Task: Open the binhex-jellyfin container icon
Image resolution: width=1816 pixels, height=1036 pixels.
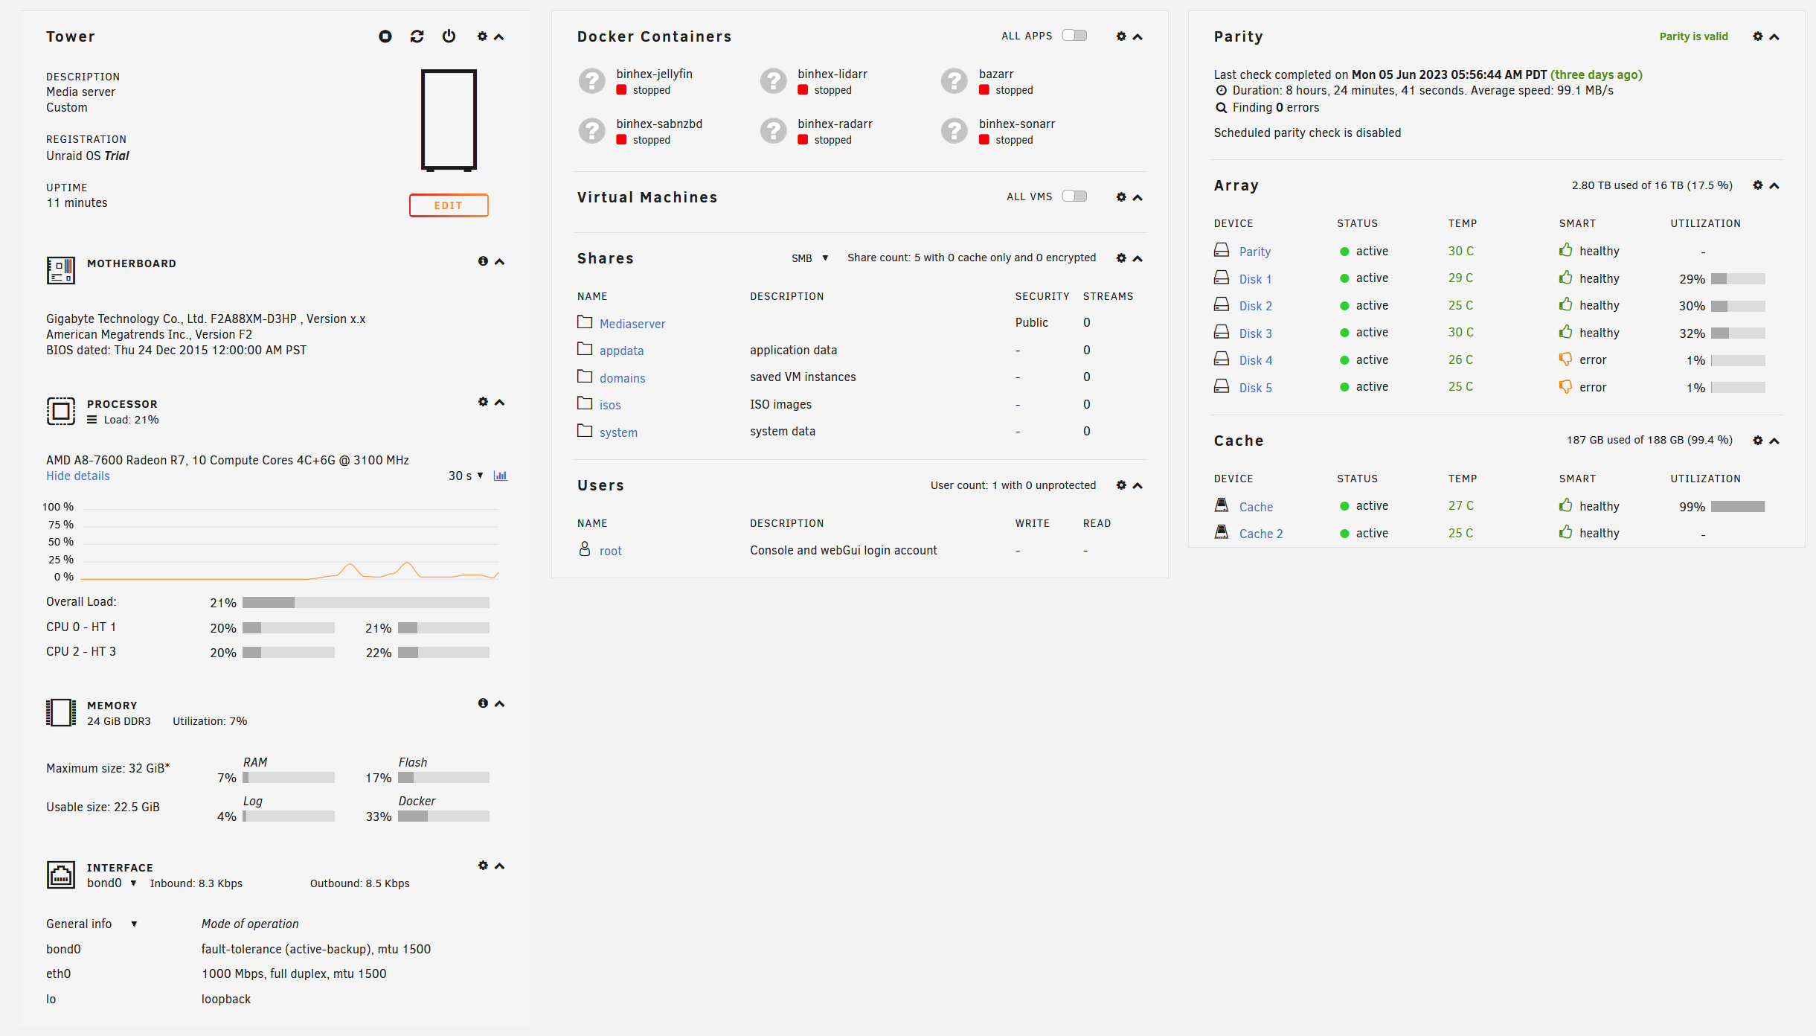Action: tap(592, 81)
